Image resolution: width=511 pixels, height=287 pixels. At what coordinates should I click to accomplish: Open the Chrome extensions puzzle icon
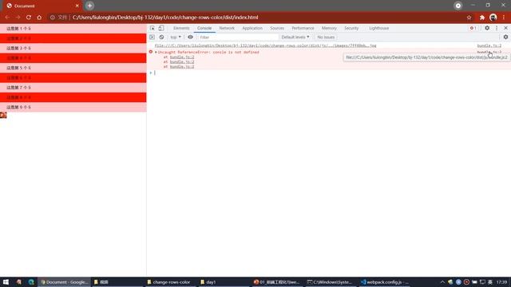point(482,18)
